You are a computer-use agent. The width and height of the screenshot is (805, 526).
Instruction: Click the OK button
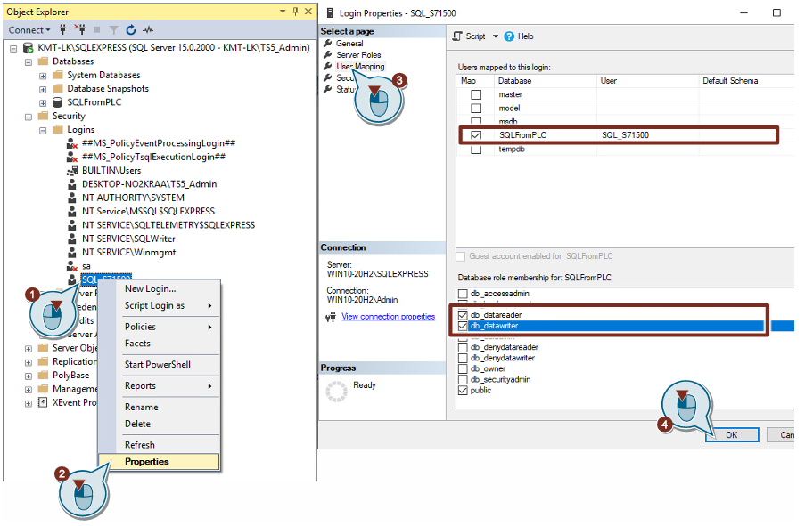pos(731,435)
